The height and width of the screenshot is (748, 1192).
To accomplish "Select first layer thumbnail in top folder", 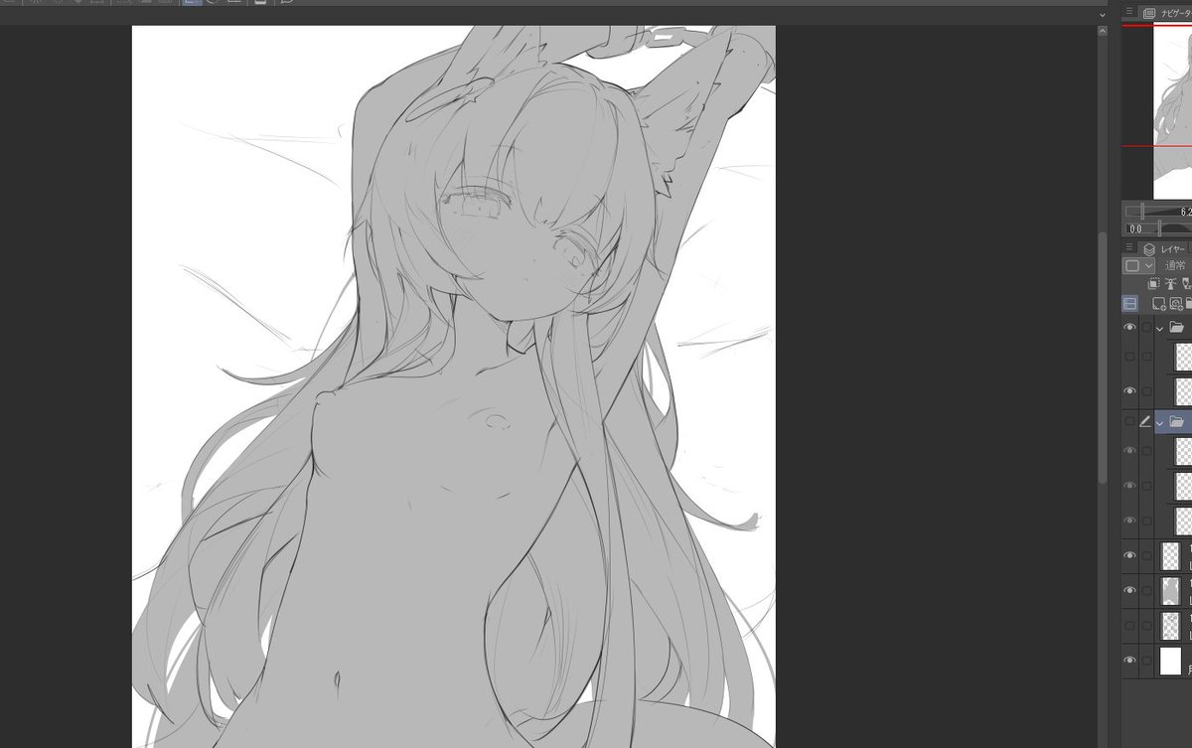I will (x=1183, y=357).
